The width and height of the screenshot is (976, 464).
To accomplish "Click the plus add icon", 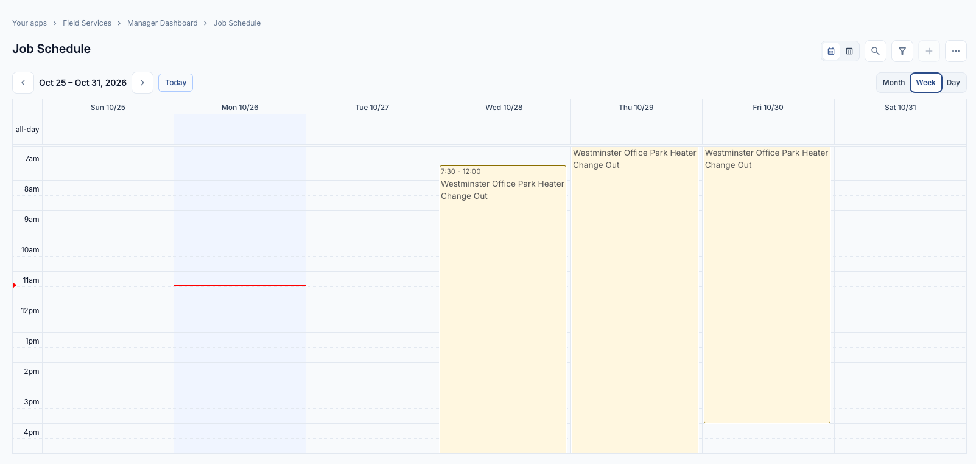I will pyautogui.click(x=929, y=52).
